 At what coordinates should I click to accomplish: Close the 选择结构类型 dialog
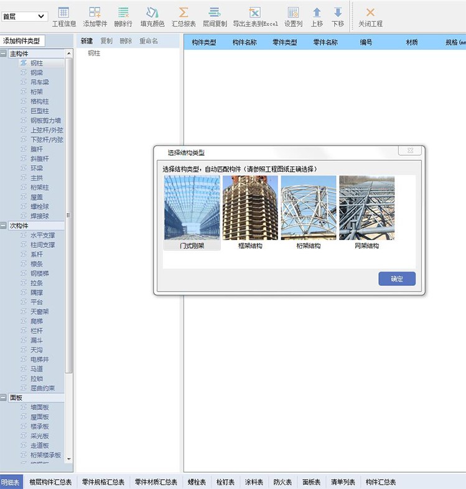point(410,150)
